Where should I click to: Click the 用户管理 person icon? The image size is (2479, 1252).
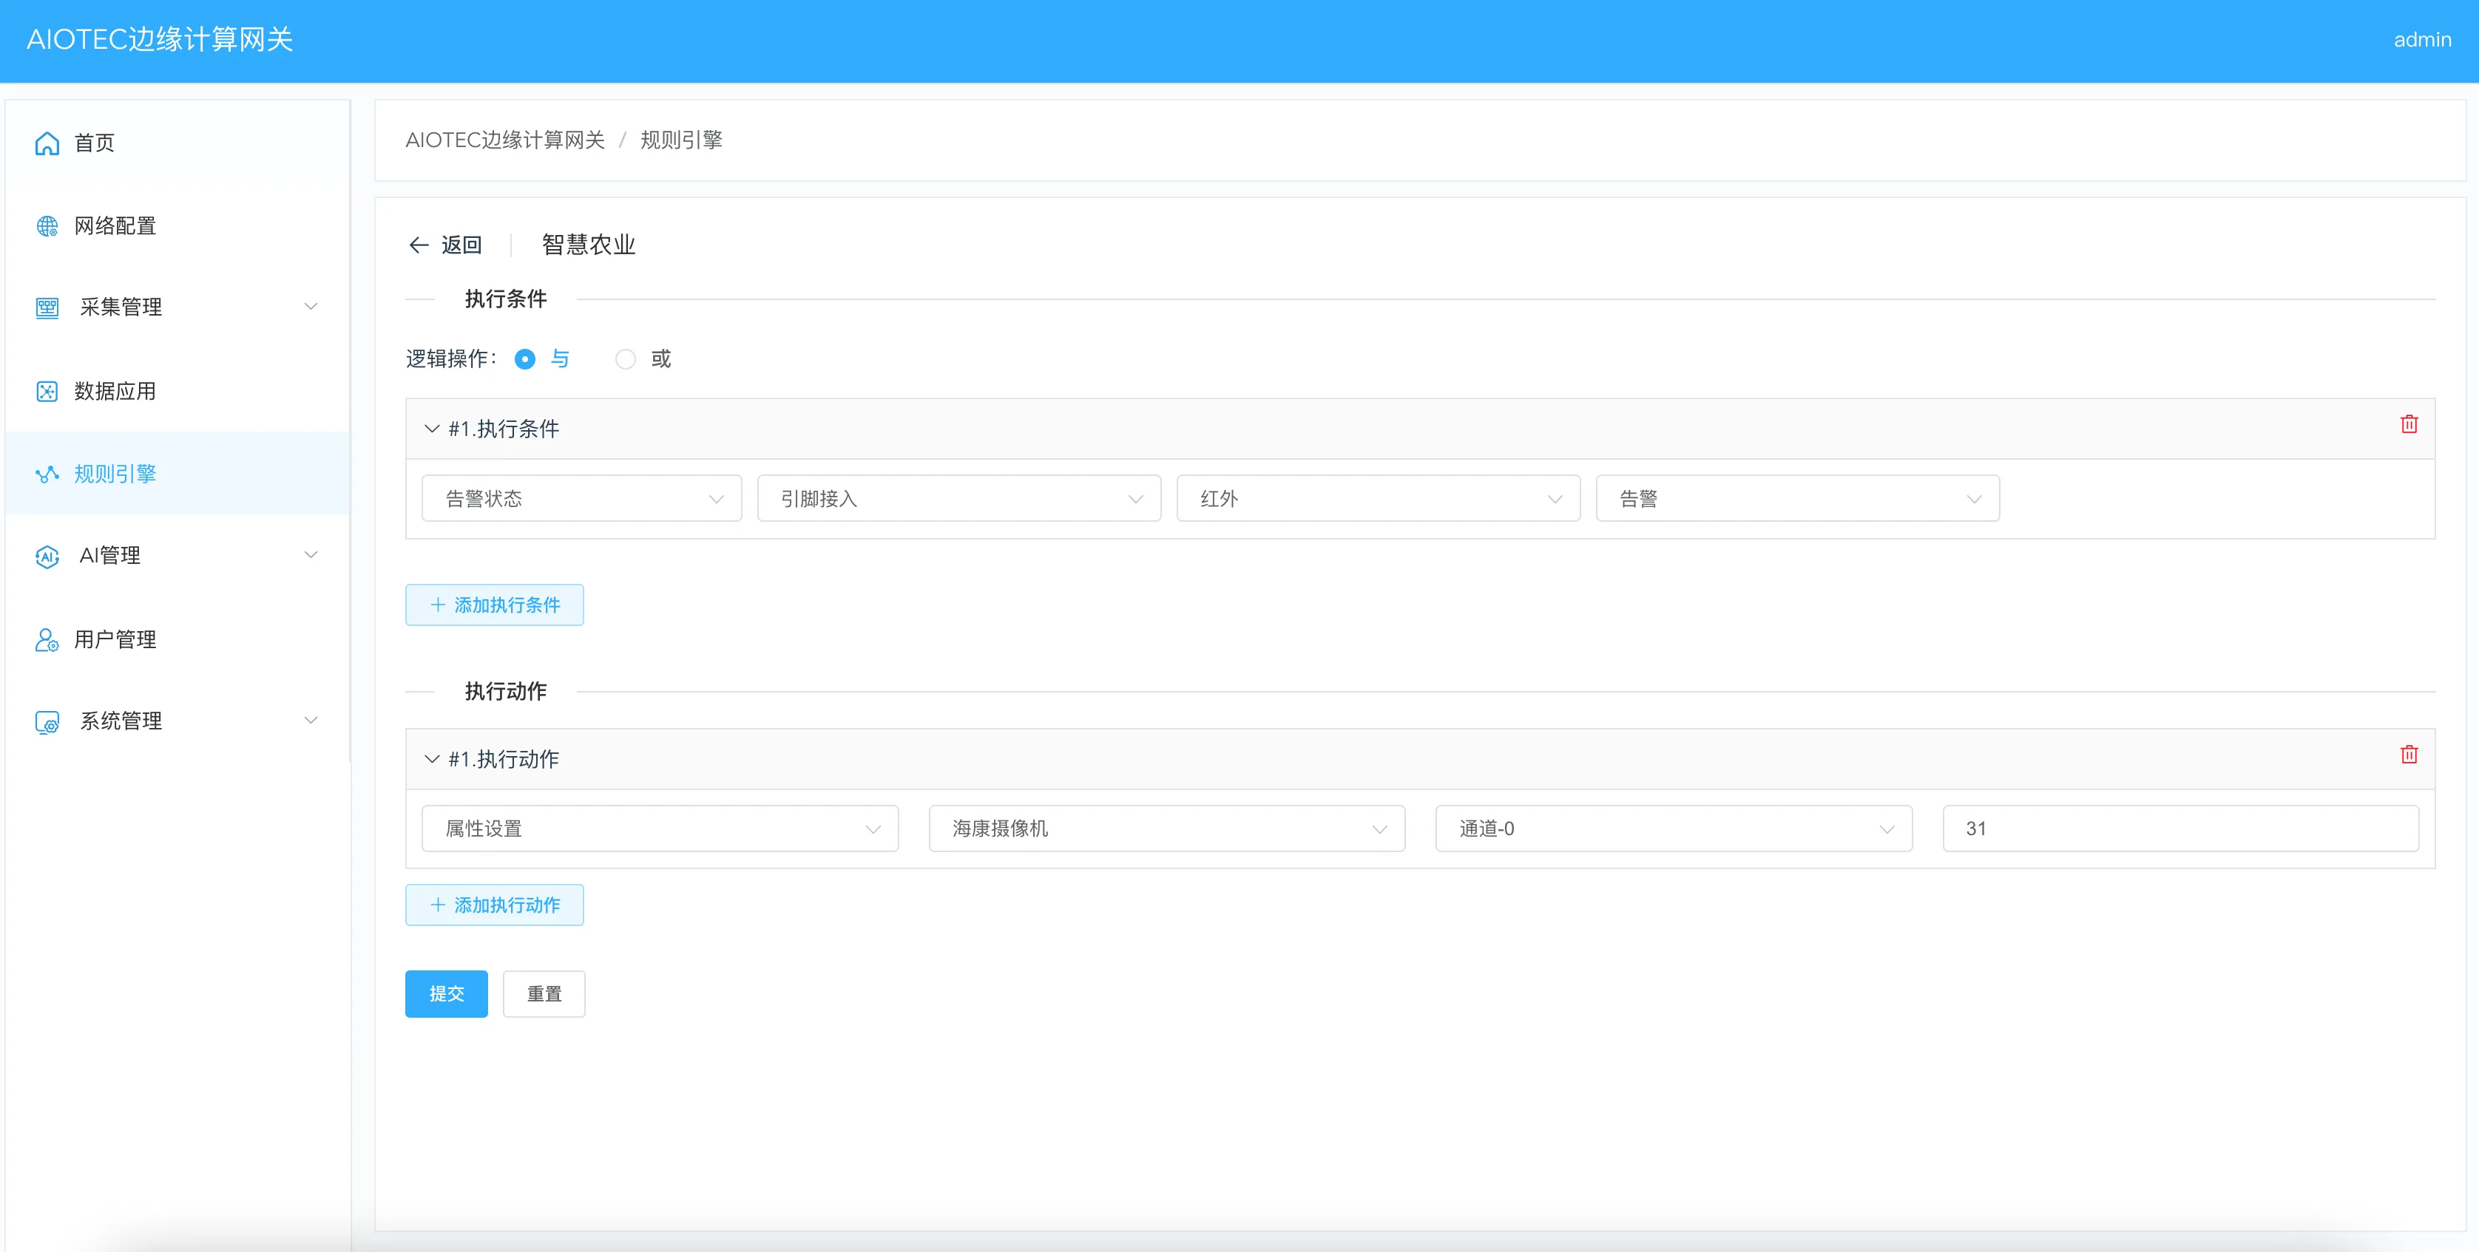pyautogui.click(x=46, y=639)
